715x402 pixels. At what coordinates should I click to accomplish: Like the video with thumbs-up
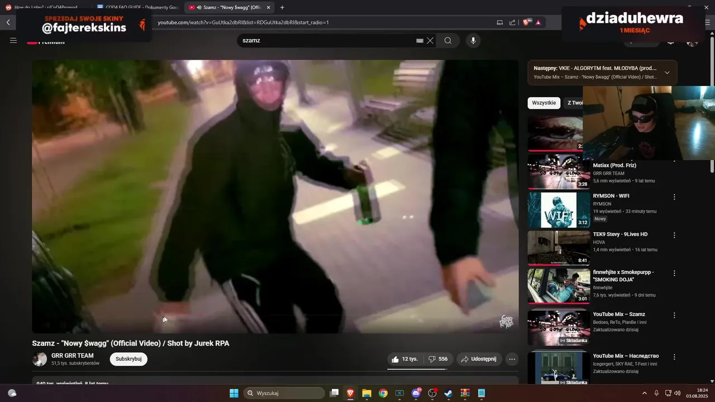(x=404, y=359)
